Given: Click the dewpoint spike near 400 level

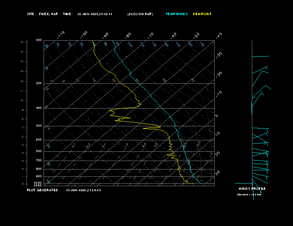Looking at the screenshot, I should 158,127.
